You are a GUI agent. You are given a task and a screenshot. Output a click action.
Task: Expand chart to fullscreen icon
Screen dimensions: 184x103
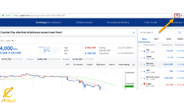(133, 65)
